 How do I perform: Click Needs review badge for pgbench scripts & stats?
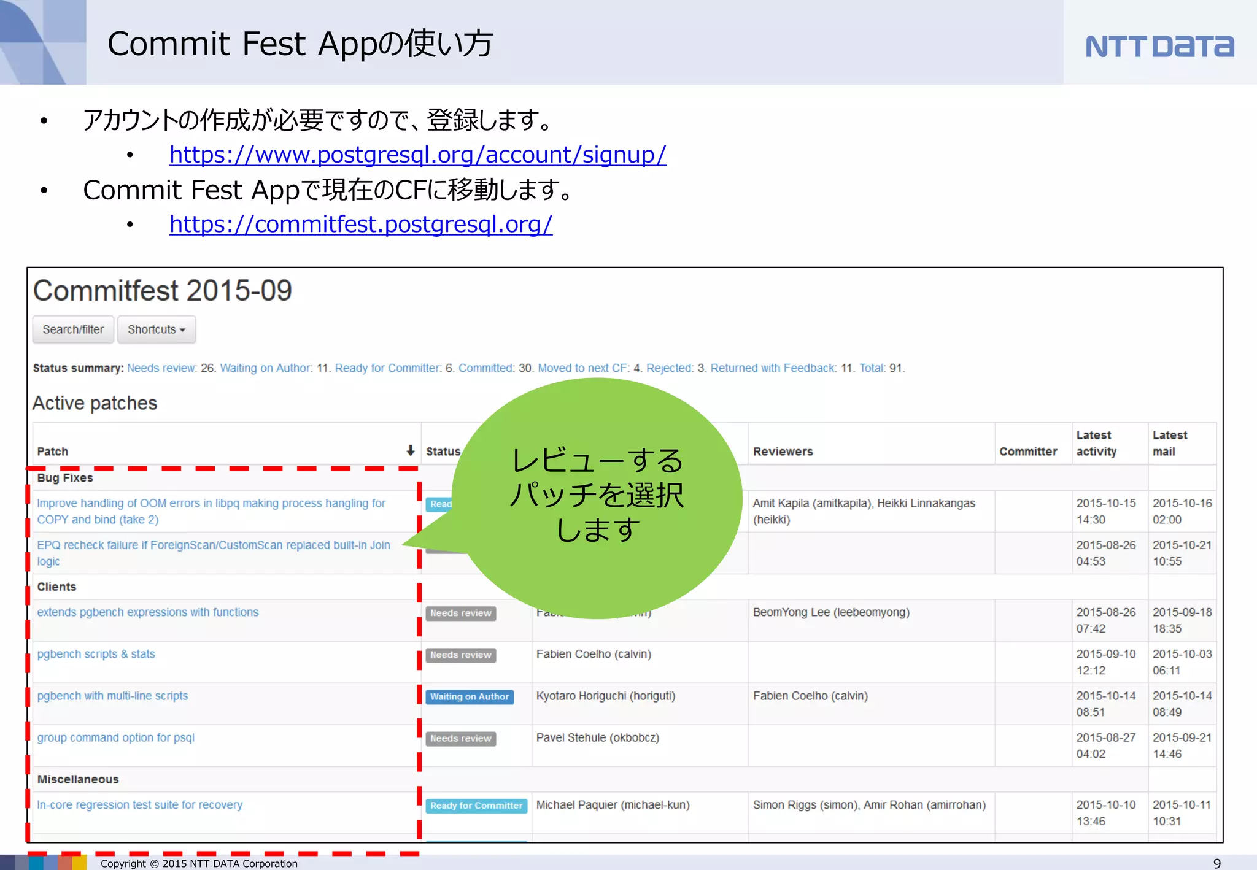[461, 655]
